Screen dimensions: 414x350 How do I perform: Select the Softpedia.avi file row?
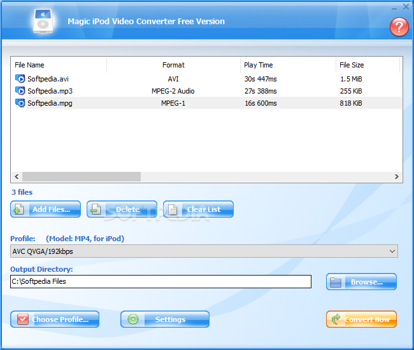tap(206, 79)
